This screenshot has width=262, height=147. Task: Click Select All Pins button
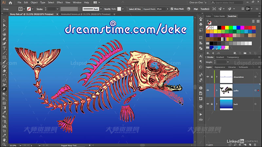[x=135, y=9]
